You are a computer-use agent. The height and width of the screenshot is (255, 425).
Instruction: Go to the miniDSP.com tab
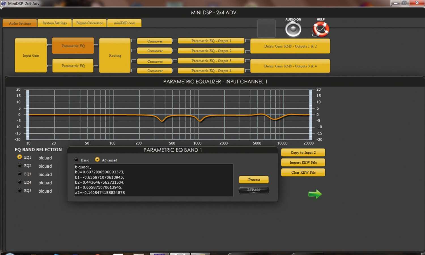tap(124, 23)
